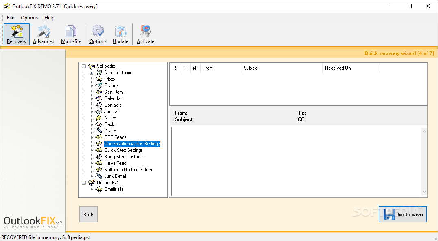Click the Contacts folder icon
The image size is (438, 241).
click(99, 105)
